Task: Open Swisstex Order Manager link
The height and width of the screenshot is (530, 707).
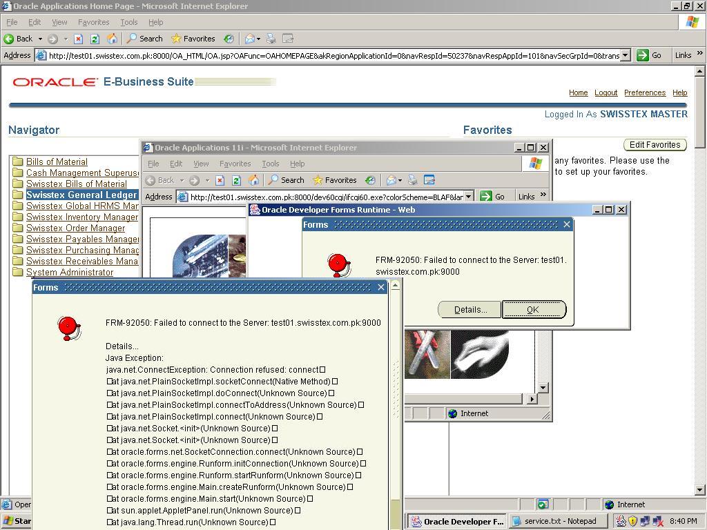Action: 75,228
